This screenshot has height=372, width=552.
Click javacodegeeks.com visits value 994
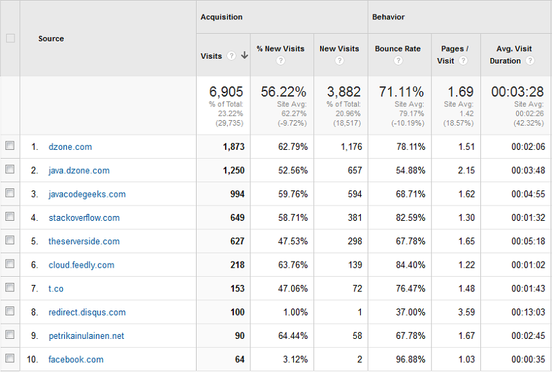point(237,194)
